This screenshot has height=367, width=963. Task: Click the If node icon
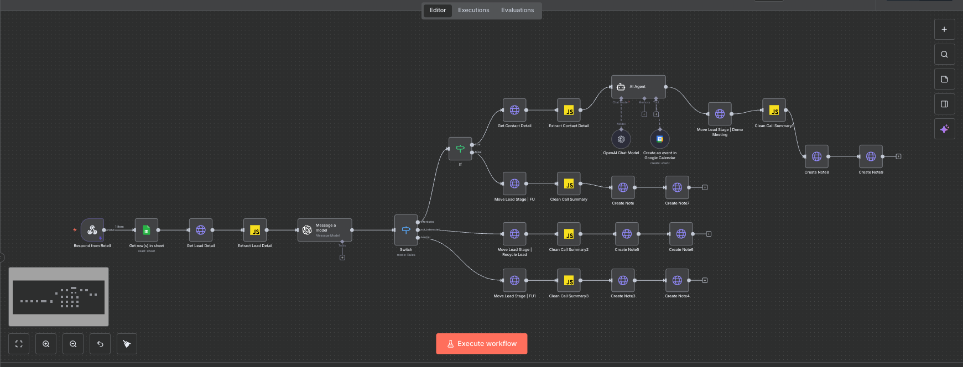(x=460, y=149)
